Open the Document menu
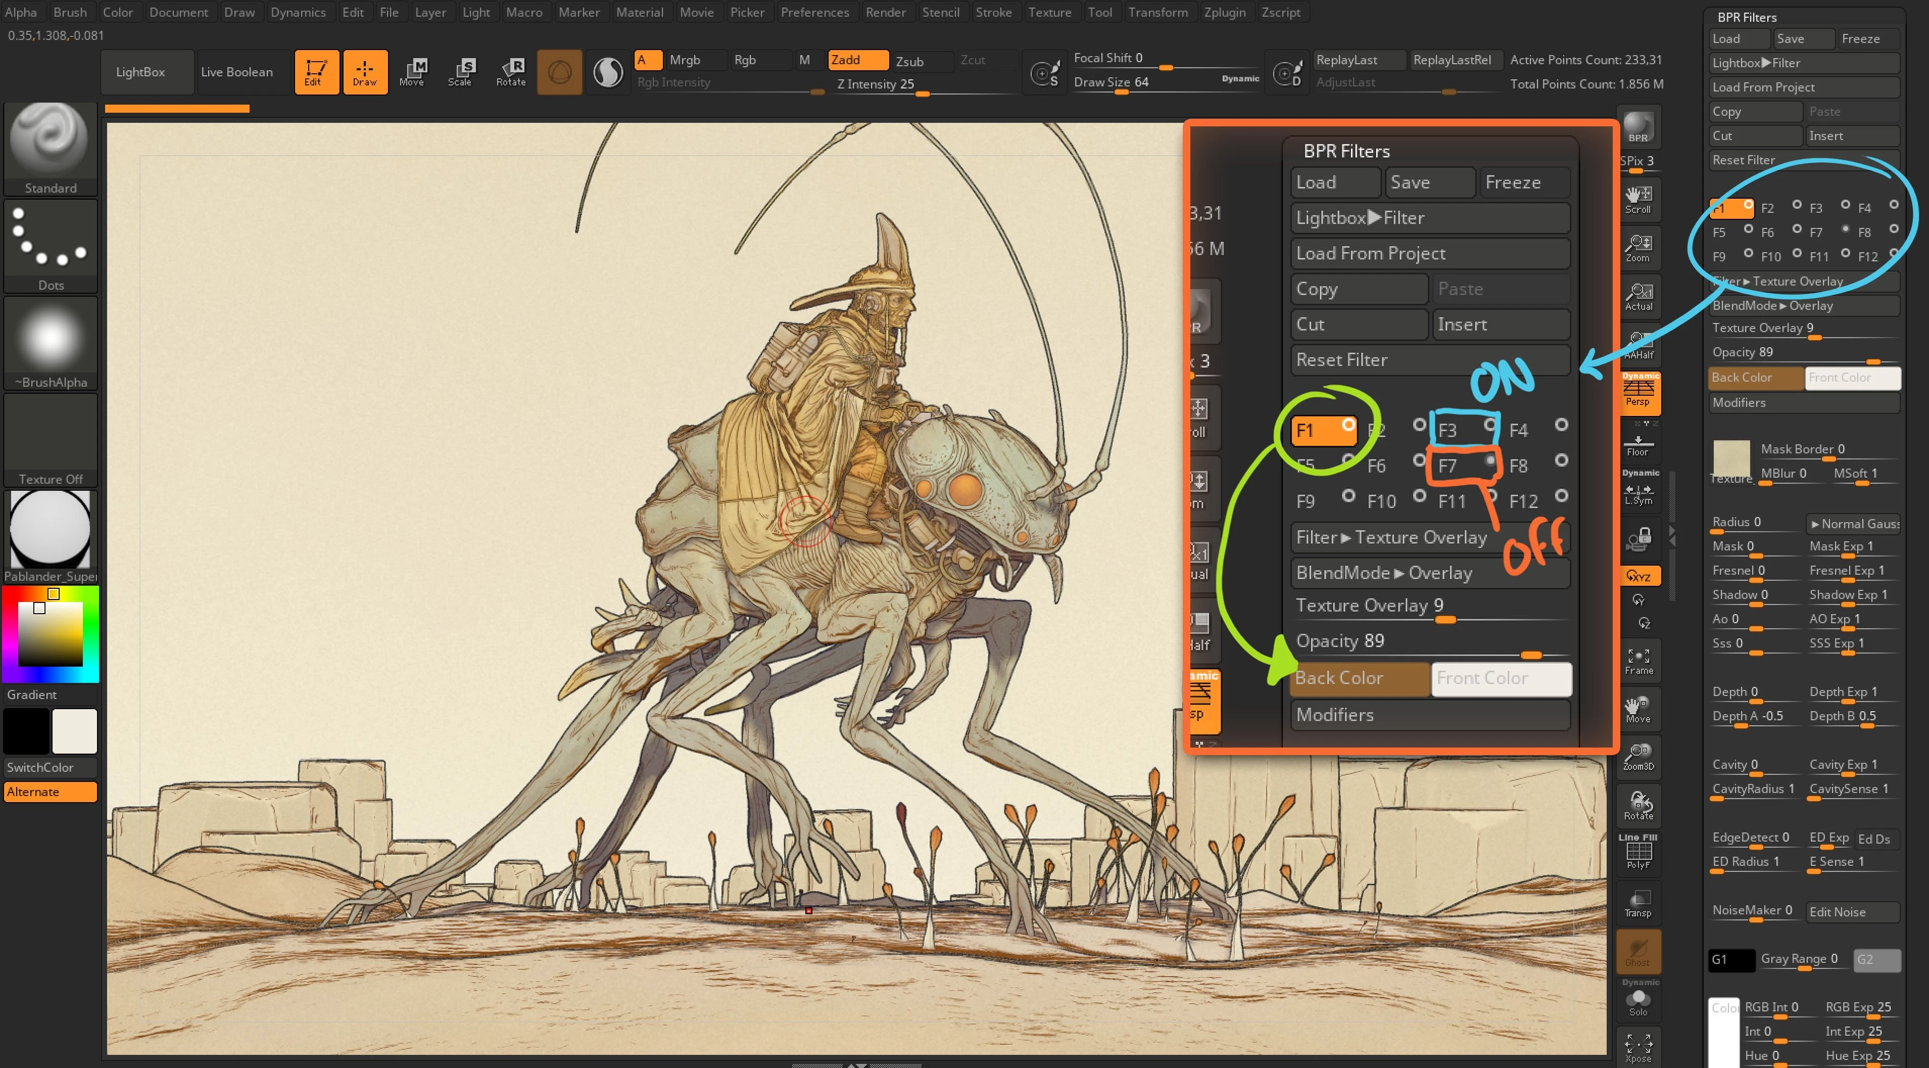1929x1068 pixels. coord(179,12)
